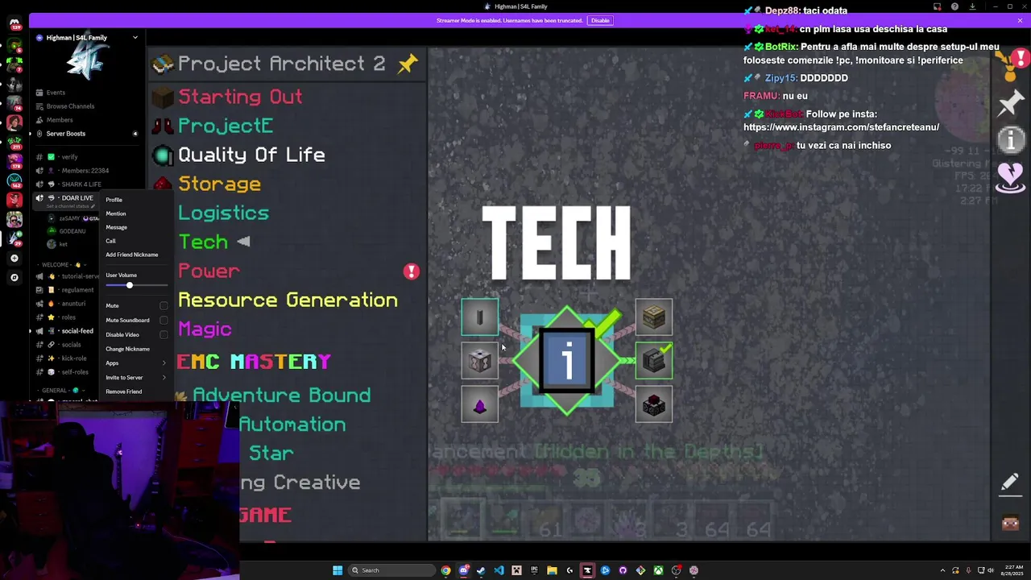1031x580 pixels.
Task: Open the ProjectE quest chapter
Action: pos(225,126)
